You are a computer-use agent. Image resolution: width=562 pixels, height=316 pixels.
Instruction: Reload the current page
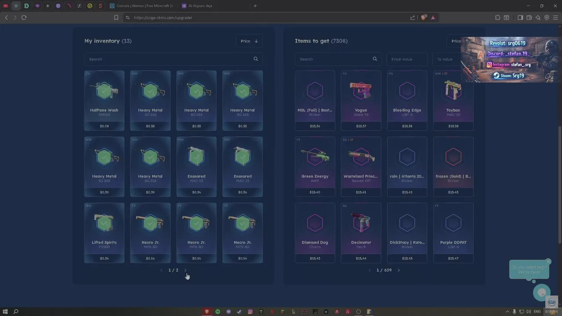[24, 18]
